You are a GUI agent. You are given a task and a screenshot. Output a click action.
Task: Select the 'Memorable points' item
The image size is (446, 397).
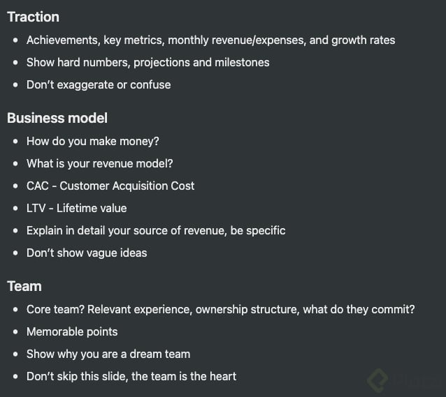point(72,331)
